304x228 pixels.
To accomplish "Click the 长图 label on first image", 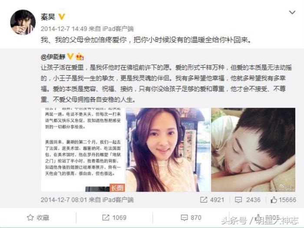I will (117, 188).
